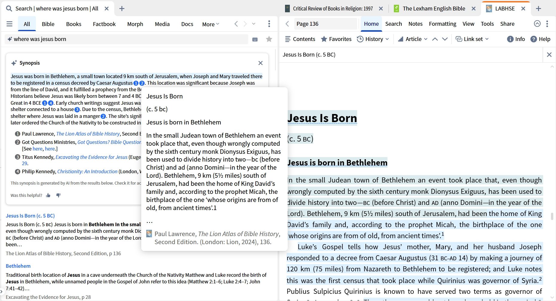Switch to the Factbook search tab
This screenshot has height=301, width=556.
[x=104, y=24]
